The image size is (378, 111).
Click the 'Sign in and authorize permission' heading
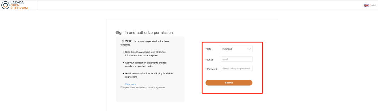pos(144,33)
